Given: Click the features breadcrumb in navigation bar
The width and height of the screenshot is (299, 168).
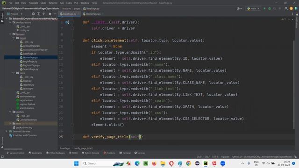Looking at the screenshot, I should pyautogui.click(x=66, y=8).
